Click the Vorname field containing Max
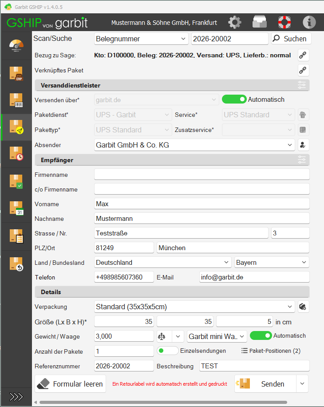The width and height of the screenshot is (324, 407). click(202, 204)
